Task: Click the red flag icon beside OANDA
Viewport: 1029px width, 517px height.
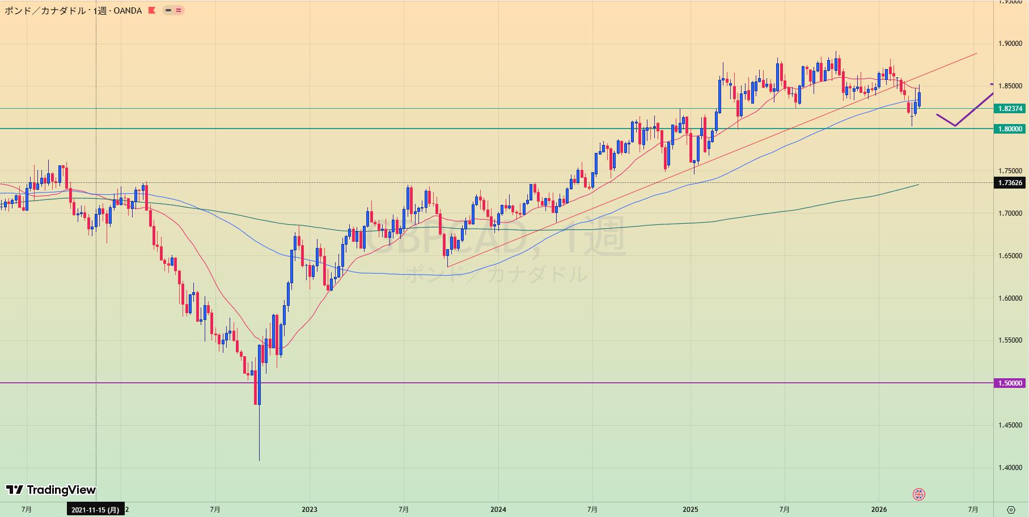Action: (x=151, y=10)
